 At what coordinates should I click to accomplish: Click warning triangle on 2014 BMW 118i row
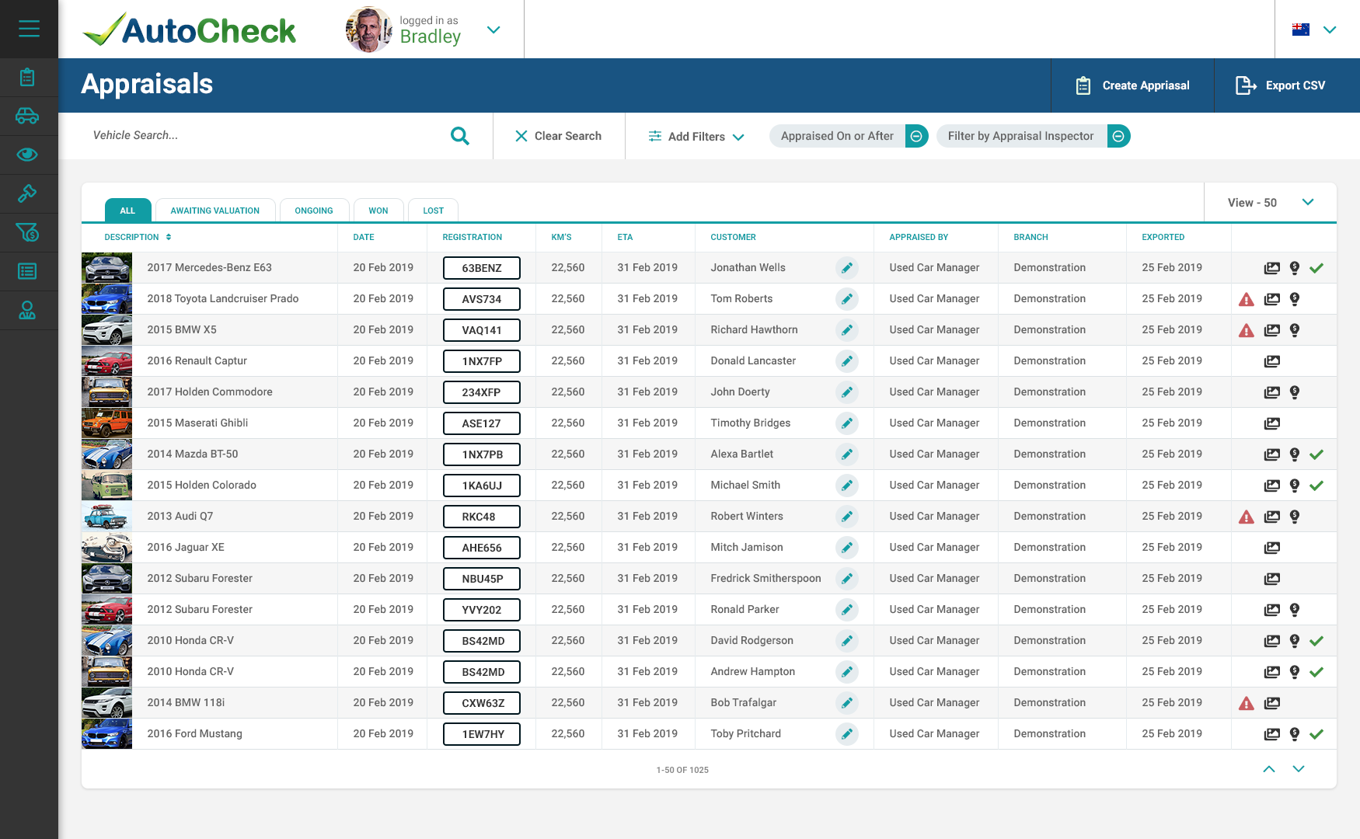point(1247,703)
